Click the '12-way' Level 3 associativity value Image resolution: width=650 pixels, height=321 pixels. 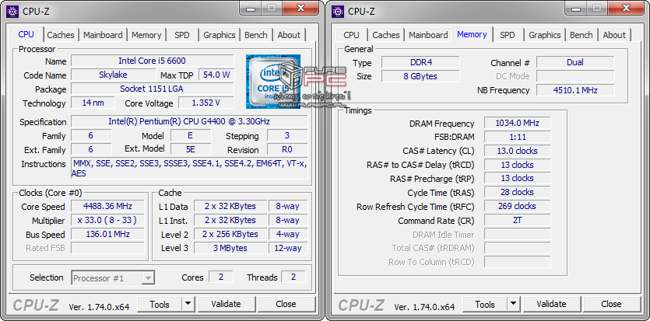point(288,248)
